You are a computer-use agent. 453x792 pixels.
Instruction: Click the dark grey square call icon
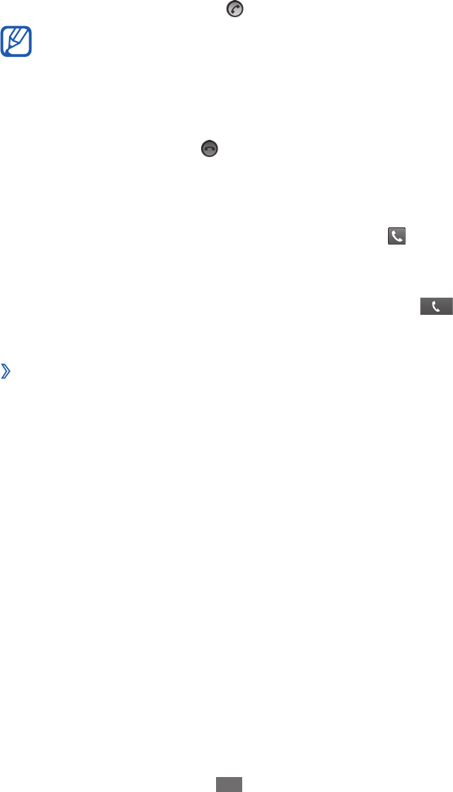point(397,236)
